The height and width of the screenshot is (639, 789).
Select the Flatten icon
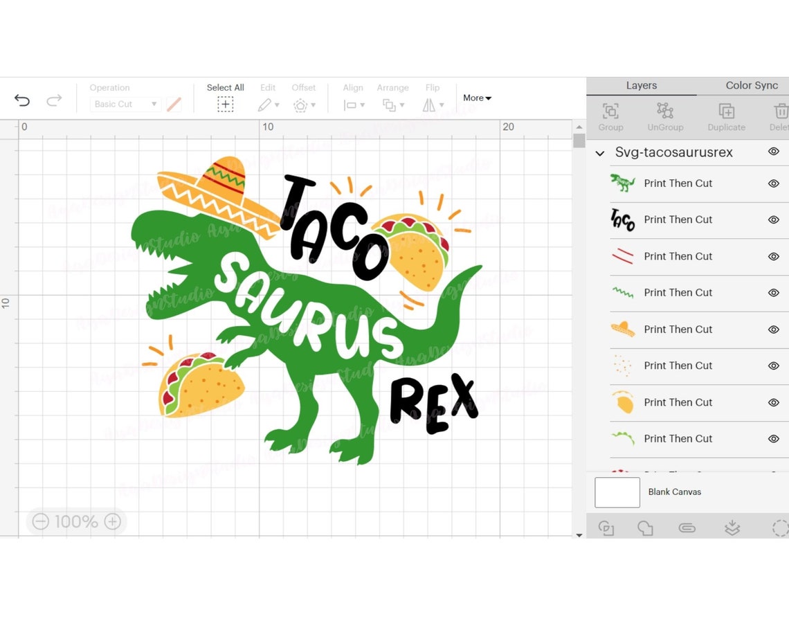click(732, 528)
